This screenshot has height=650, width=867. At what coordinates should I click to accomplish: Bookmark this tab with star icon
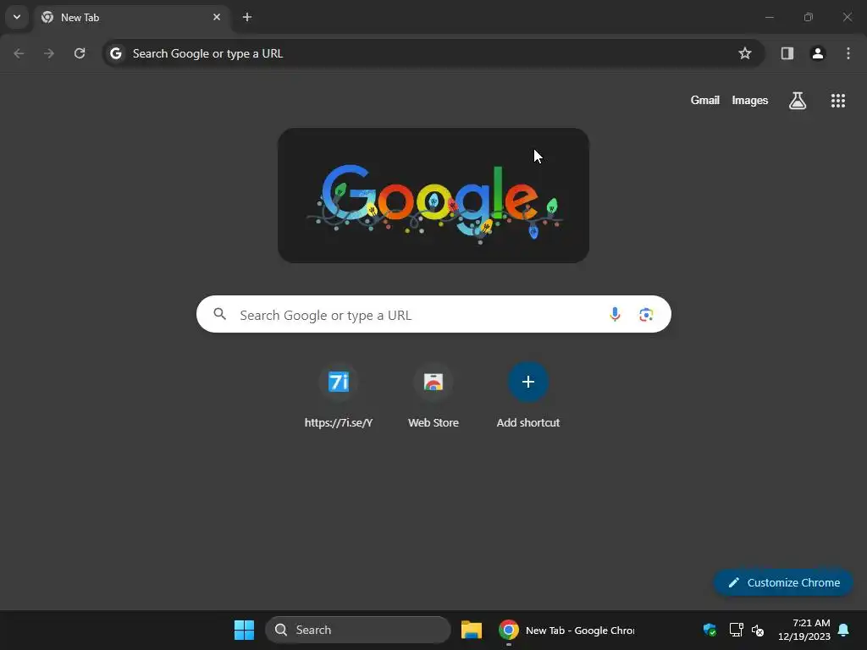coord(745,53)
